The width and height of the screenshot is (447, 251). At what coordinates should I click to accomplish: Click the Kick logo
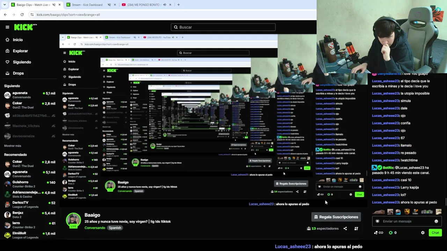point(25,27)
